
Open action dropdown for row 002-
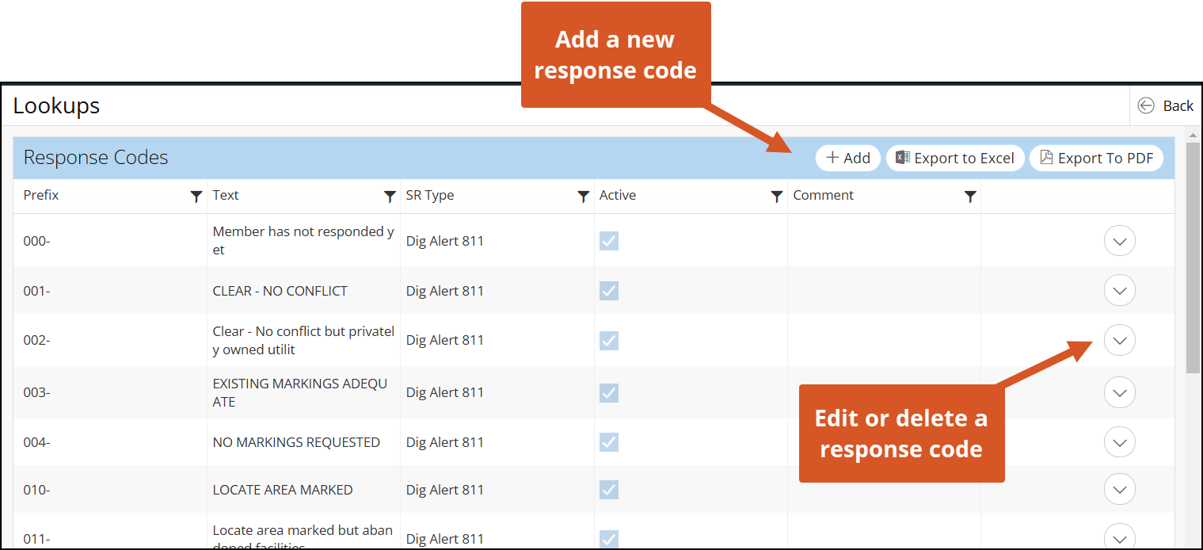(x=1119, y=340)
